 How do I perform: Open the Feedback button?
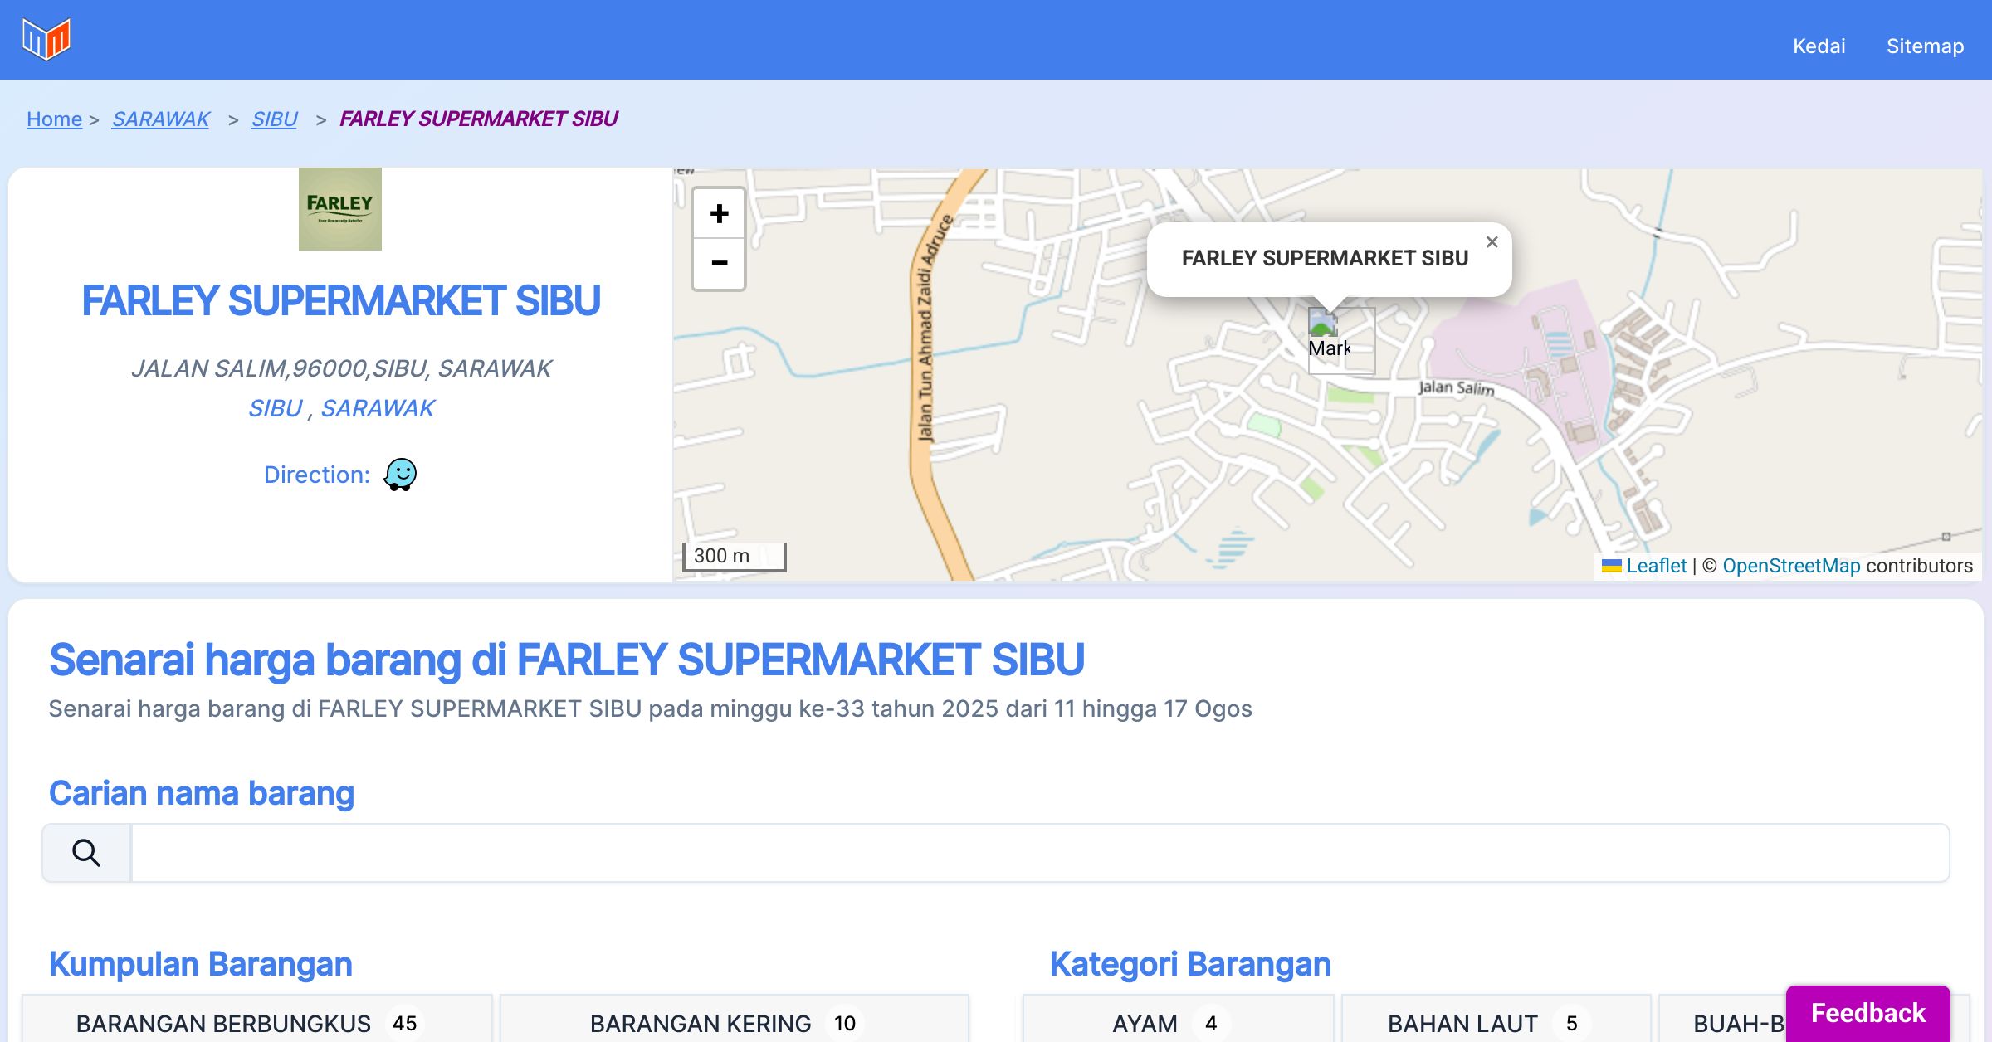(1867, 1012)
